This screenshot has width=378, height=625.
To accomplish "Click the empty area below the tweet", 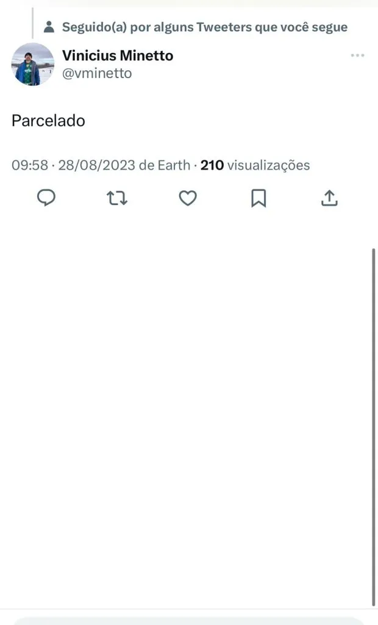I will tap(183, 397).
